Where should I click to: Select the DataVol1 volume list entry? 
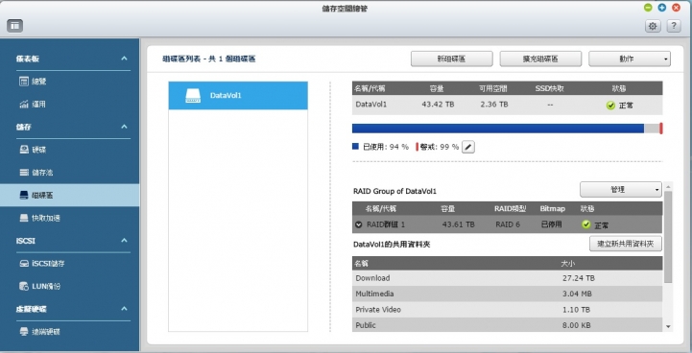point(238,95)
